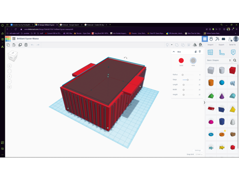239x180 pixels.
Task: Click the Ruler tool icon
Action: click(221, 52)
